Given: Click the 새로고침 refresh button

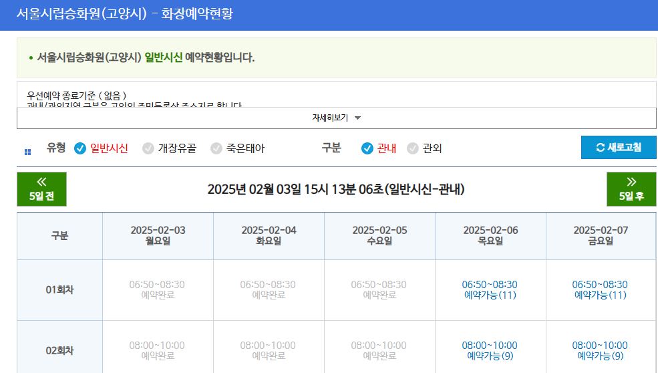Looking at the screenshot, I should click(x=619, y=148).
